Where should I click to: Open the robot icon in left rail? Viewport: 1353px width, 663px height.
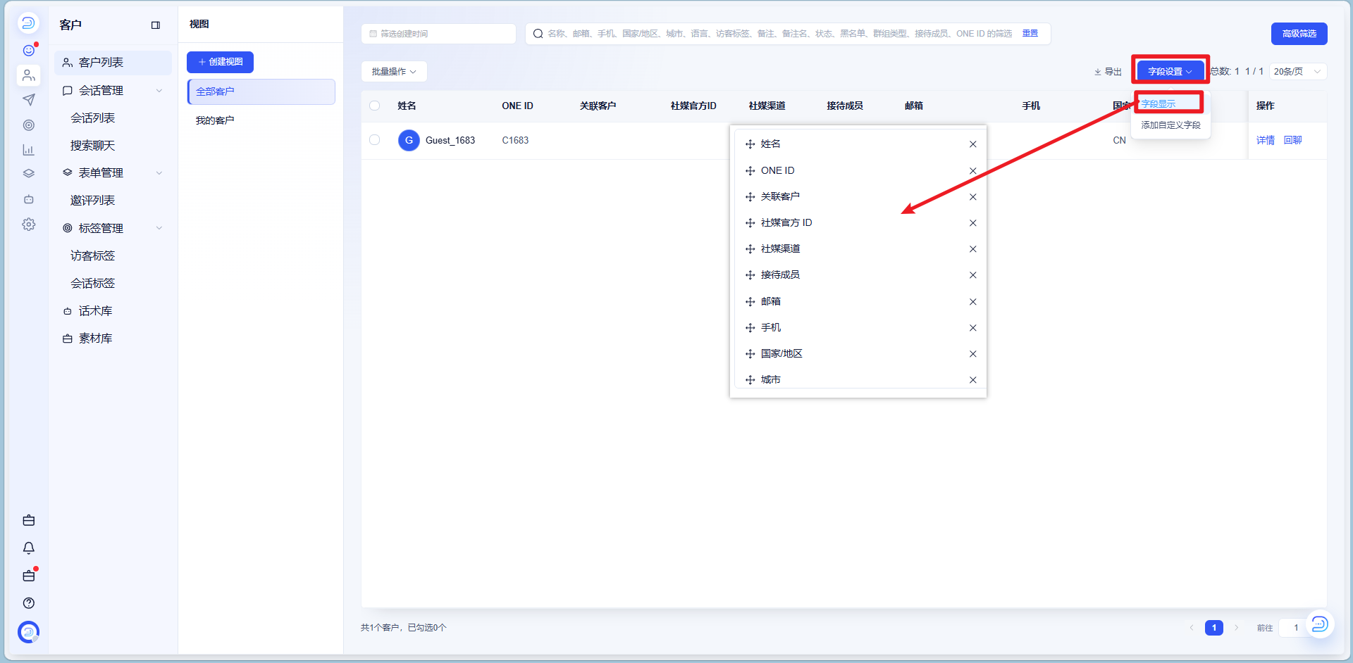(x=29, y=199)
